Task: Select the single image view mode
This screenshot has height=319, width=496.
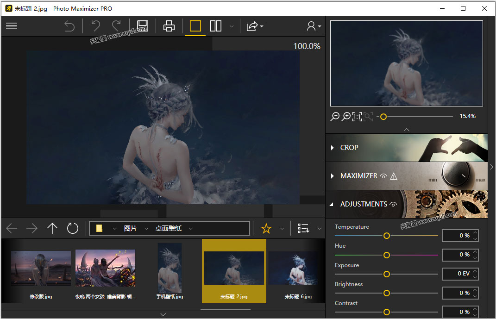Action: pos(195,26)
